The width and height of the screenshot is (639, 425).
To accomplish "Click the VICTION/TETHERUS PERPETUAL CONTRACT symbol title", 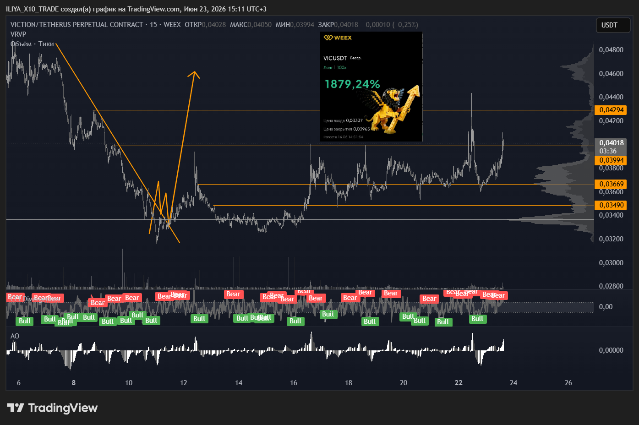I will (76, 25).
